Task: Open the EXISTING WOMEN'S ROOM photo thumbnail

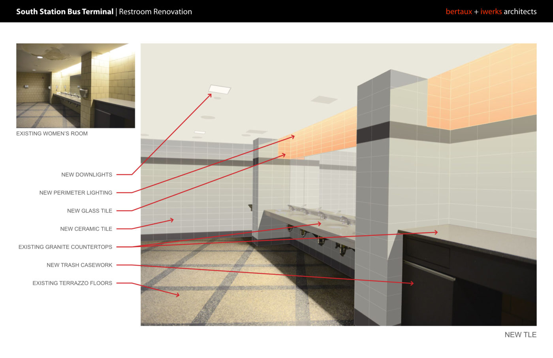Action: (75, 85)
